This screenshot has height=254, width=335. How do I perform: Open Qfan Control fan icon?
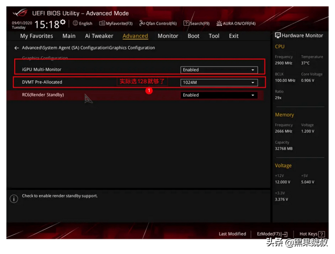coord(142,23)
